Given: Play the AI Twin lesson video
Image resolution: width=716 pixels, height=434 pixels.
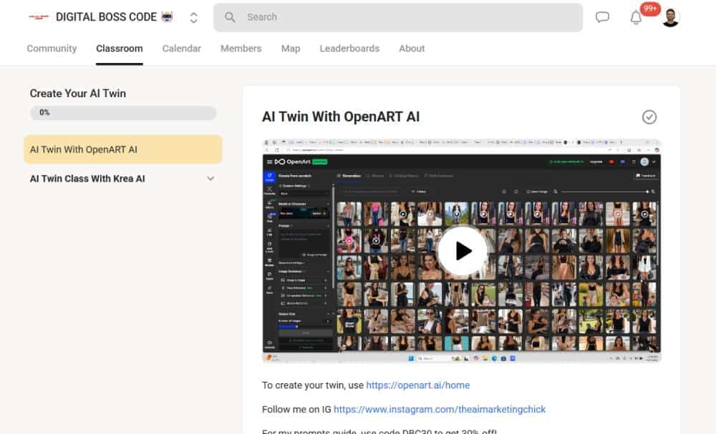Looking at the screenshot, I should click(462, 251).
